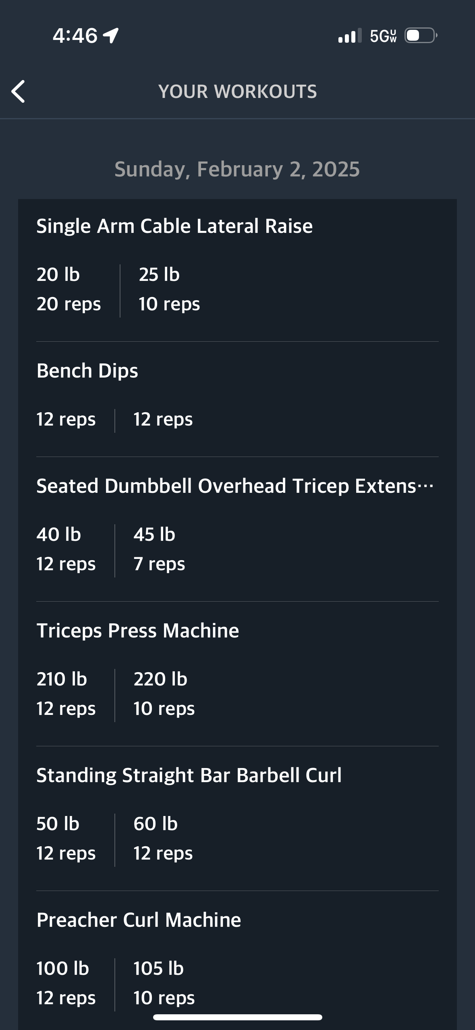The width and height of the screenshot is (475, 1030).
Task: Open the Bench Dips exercise
Action: 87,371
